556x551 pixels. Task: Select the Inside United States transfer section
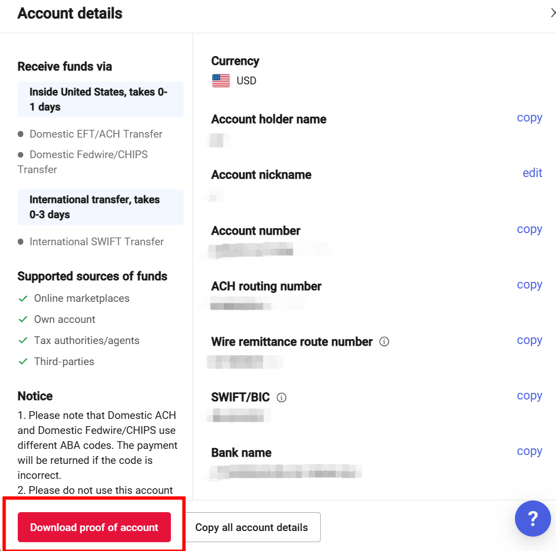click(100, 99)
